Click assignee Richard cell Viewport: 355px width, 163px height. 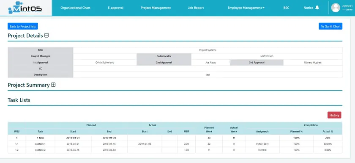pos(262,150)
